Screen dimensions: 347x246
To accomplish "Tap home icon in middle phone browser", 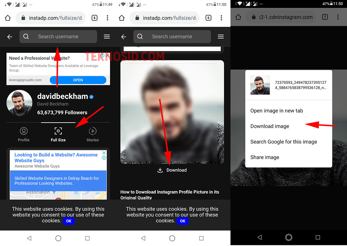I will pos(122,18).
